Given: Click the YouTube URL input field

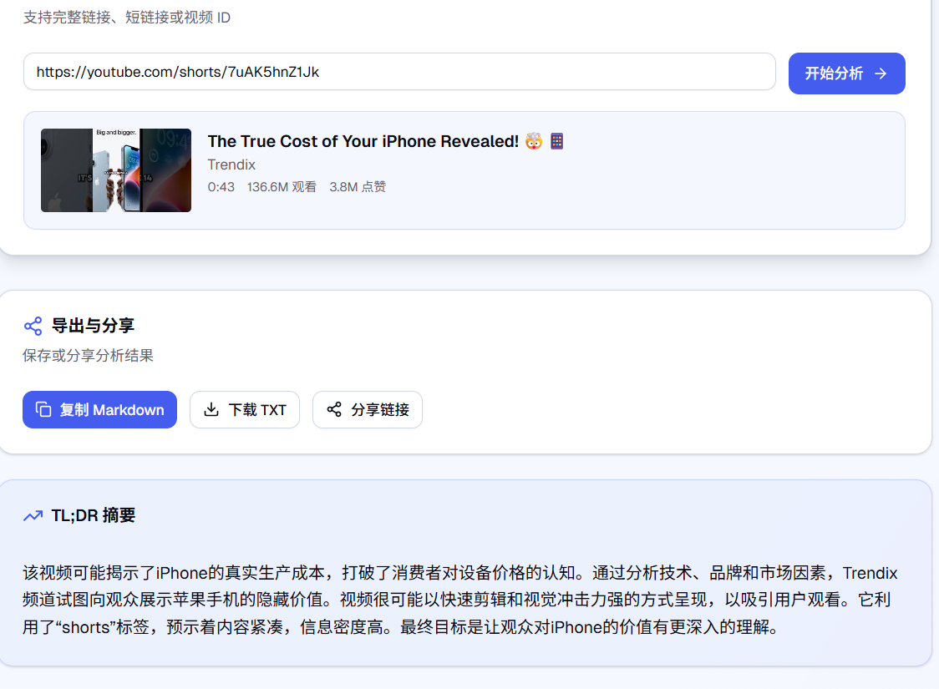Looking at the screenshot, I should point(399,72).
